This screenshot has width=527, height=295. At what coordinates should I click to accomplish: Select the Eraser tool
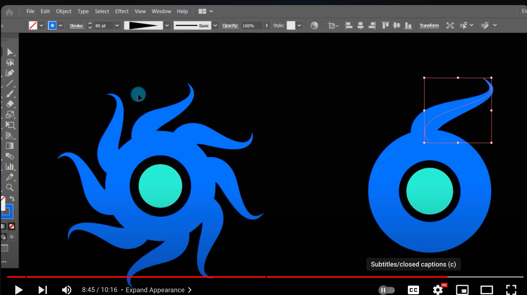[10, 104]
